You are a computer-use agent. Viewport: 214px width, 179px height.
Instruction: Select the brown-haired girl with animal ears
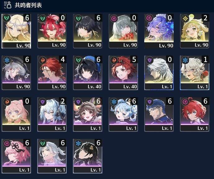[x=88, y=114]
